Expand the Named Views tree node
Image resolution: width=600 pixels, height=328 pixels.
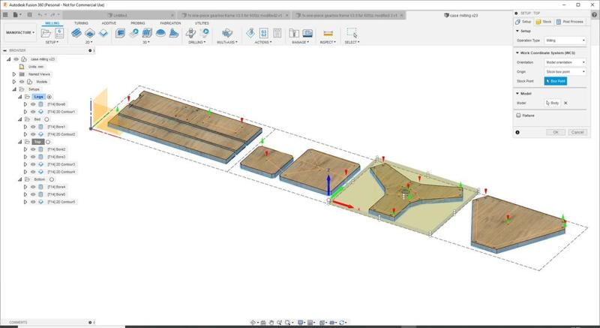pyautogui.click(x=14, y=74)
